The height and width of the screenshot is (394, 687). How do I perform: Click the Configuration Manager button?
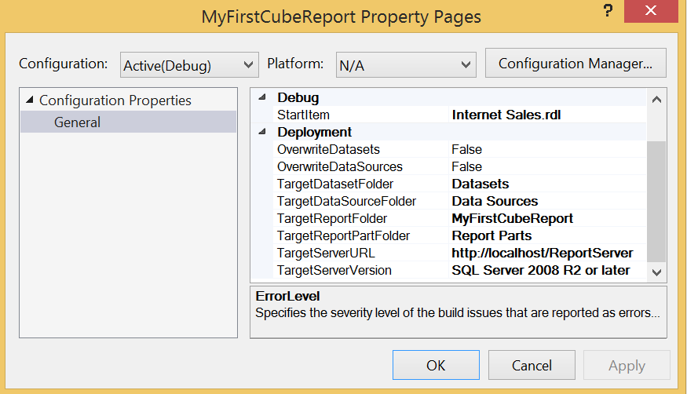[576, 64]
